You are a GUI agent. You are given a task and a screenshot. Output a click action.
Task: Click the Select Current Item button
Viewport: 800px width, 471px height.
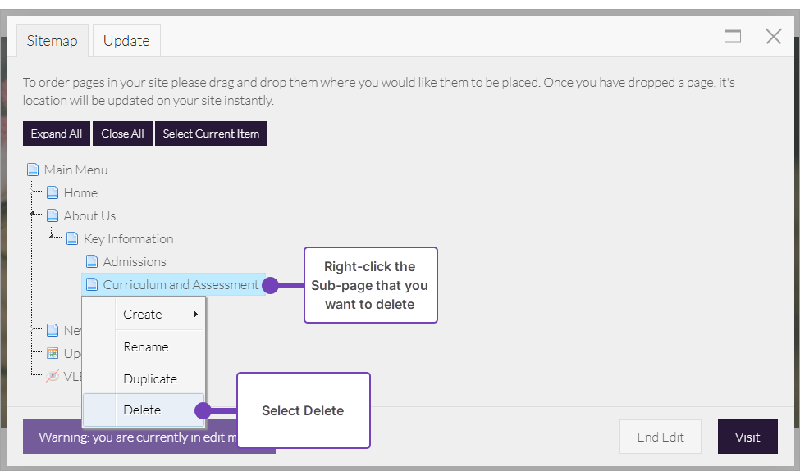coord(211,134)
